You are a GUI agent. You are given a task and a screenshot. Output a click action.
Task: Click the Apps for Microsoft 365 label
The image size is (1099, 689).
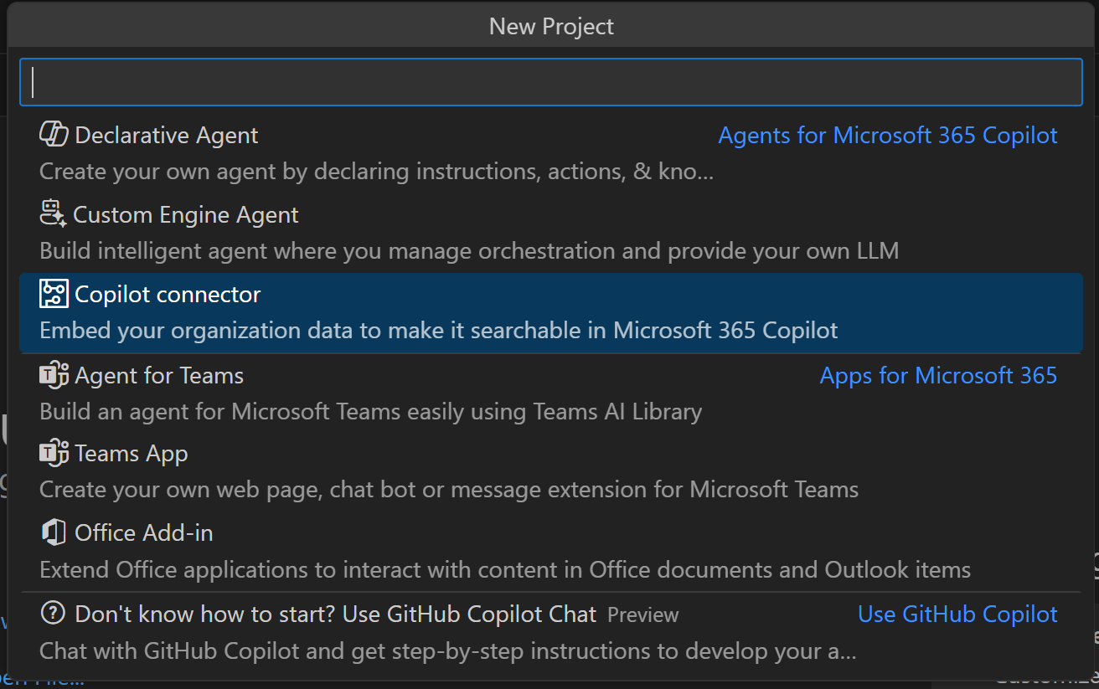938,376
